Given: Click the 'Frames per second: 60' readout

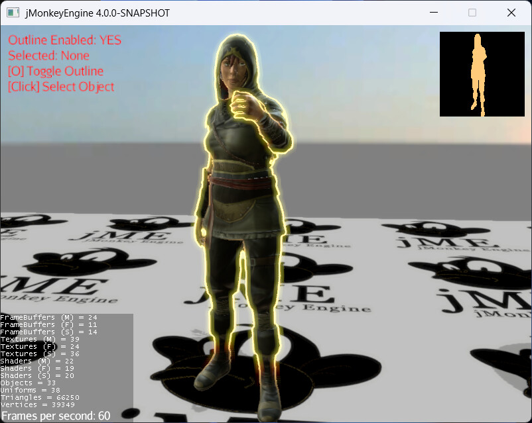Looking at the screenshot, I should click(56, 416).
